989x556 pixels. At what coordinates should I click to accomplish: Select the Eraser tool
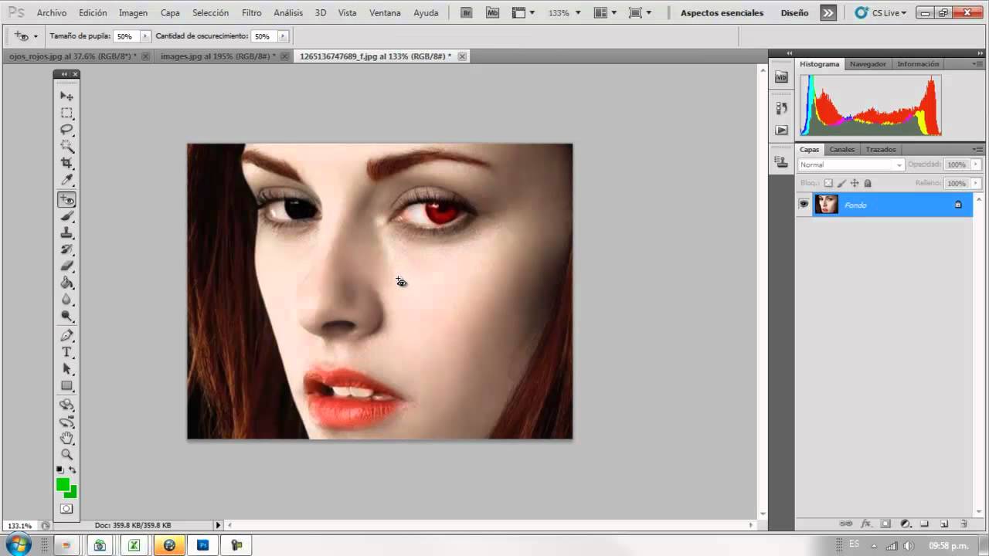pyautogui.click(x=67, y=266)
